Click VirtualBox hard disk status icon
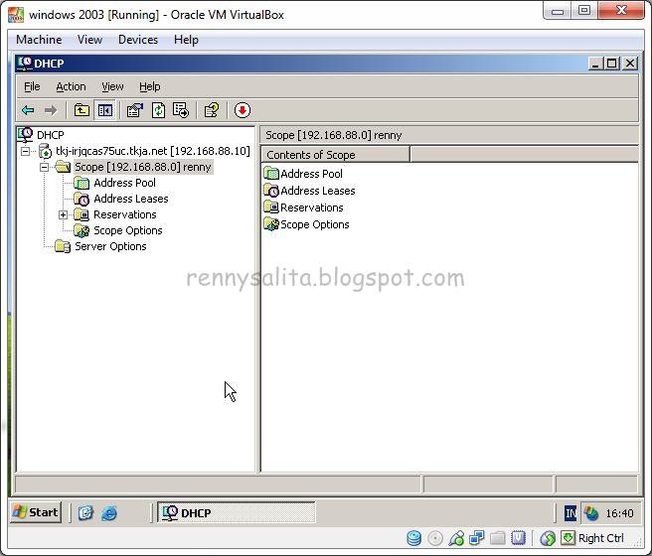Image resolution: width=652 pixels, height=556 pixels. tap(413, 538)
